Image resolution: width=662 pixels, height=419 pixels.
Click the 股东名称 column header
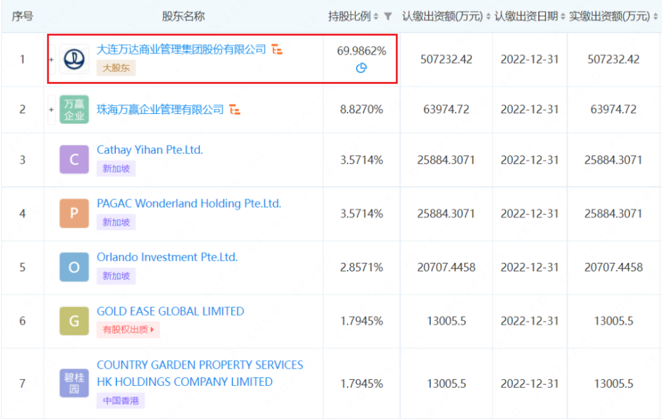[183, 17]
